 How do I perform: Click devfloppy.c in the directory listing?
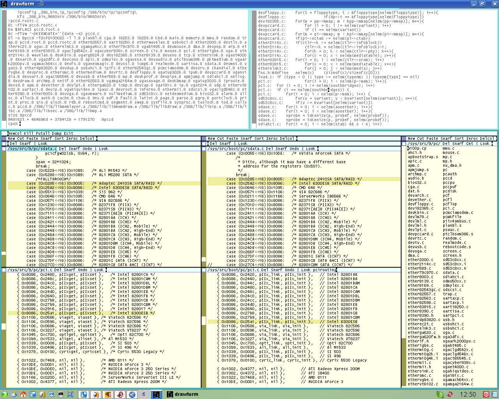[421, 204]
